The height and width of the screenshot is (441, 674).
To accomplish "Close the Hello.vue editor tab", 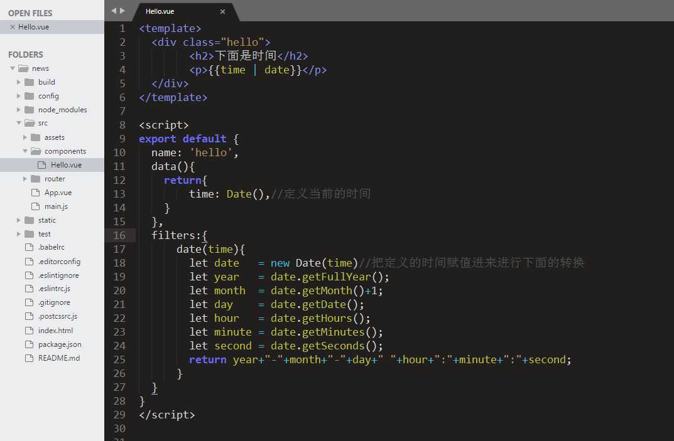I will click(222, 11).
